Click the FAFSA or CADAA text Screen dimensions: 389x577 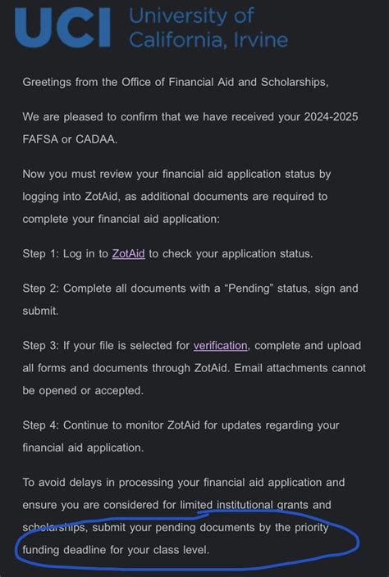[70, 140]
